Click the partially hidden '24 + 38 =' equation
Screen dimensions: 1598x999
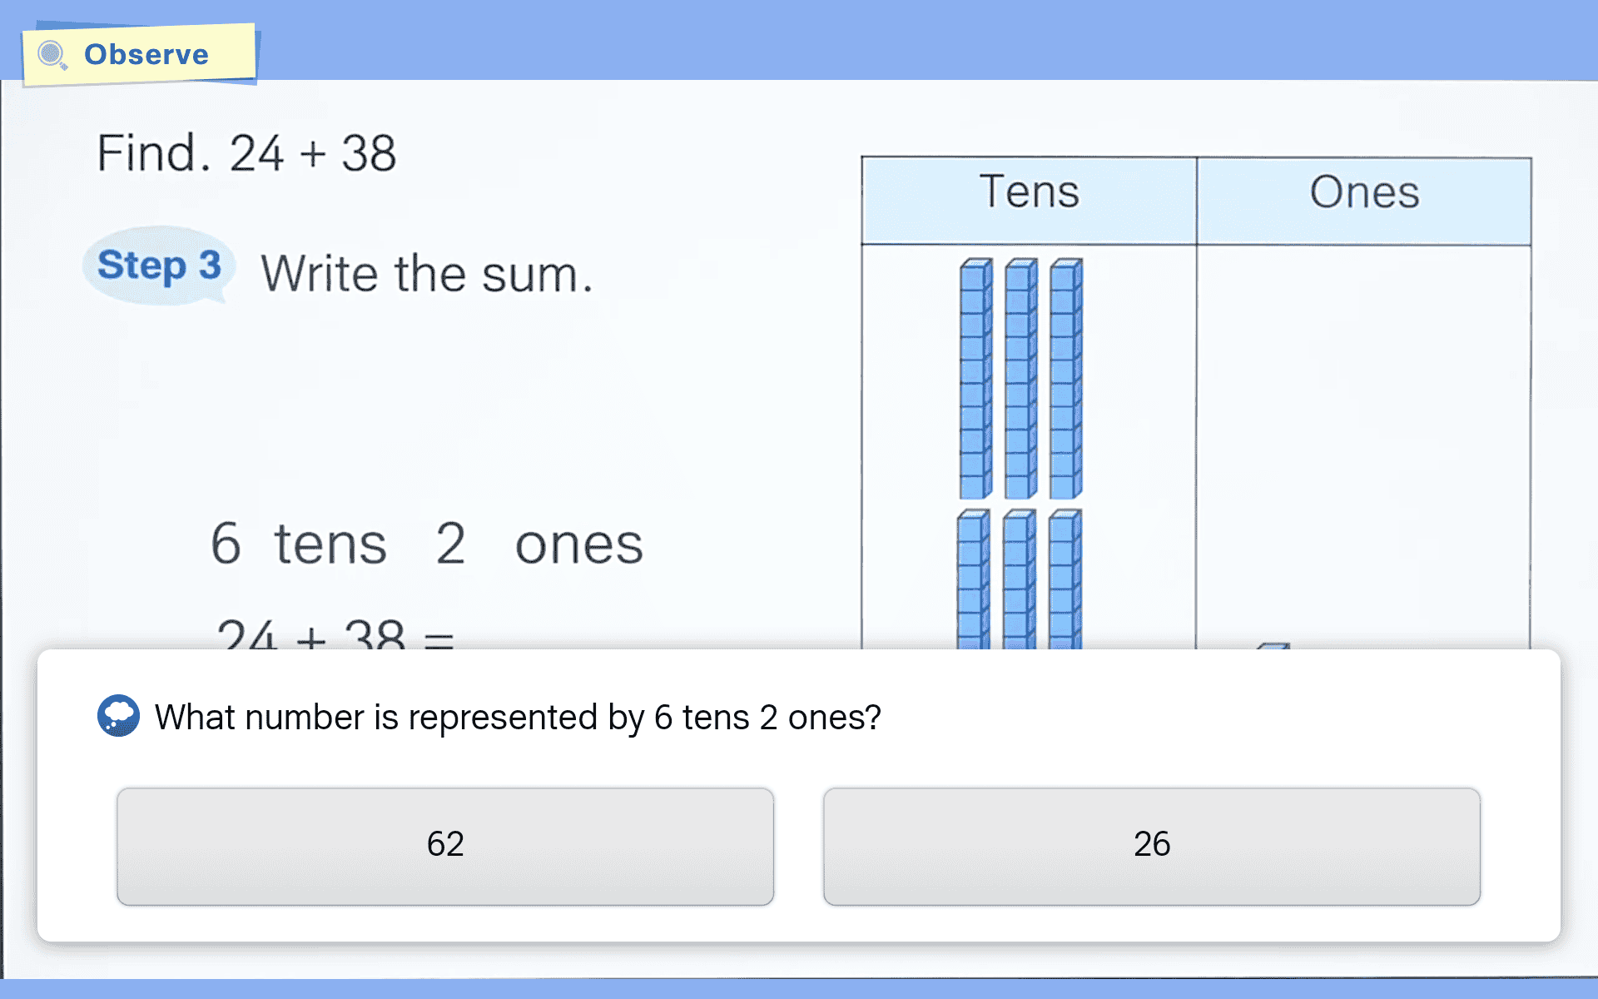(x=335, y=635)
